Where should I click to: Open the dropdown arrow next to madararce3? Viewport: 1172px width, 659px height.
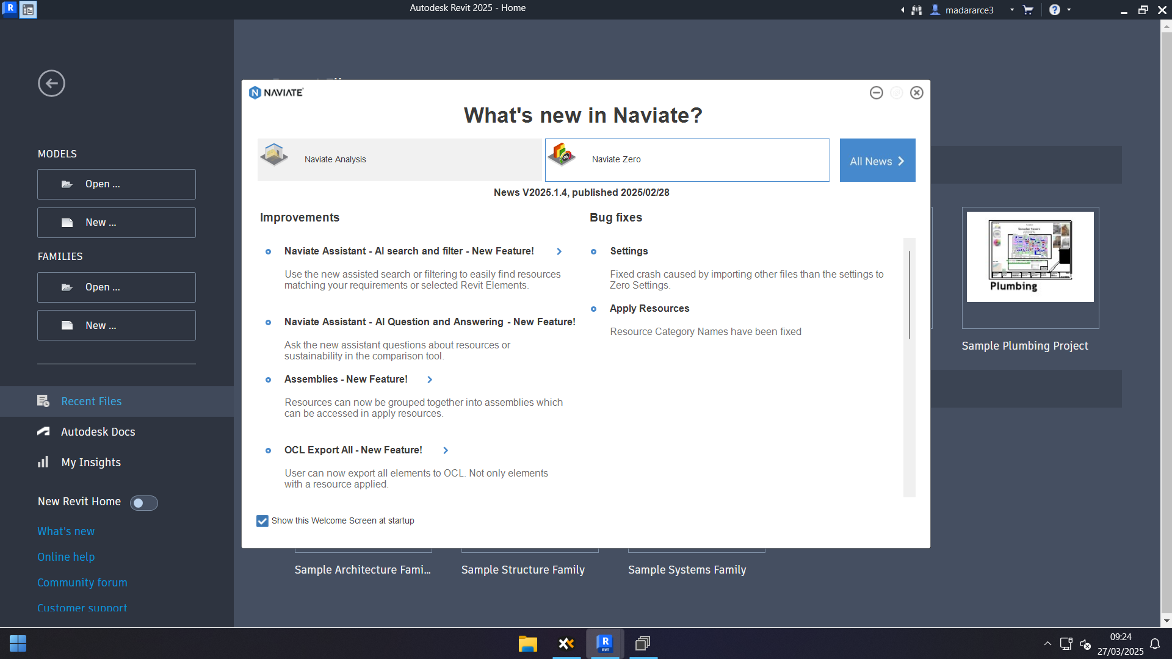tap(1012, 10)
